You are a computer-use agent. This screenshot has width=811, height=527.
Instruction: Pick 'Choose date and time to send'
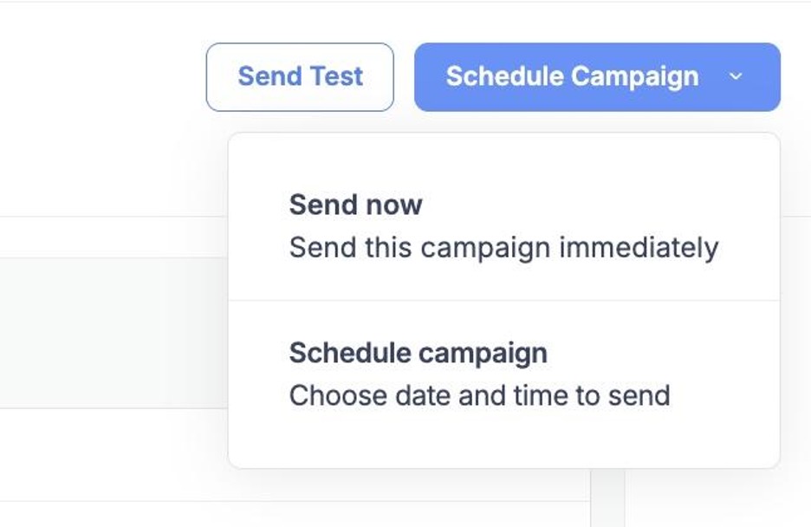click(479, 395)
